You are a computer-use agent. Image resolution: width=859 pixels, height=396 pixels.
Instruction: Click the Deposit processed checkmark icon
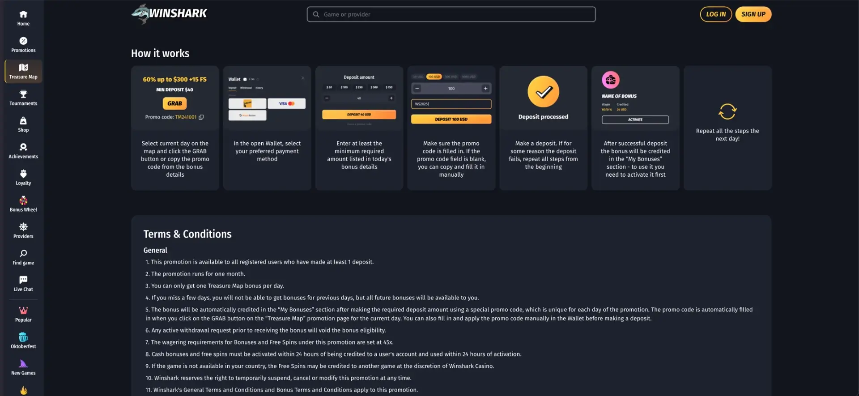[543, 92]
